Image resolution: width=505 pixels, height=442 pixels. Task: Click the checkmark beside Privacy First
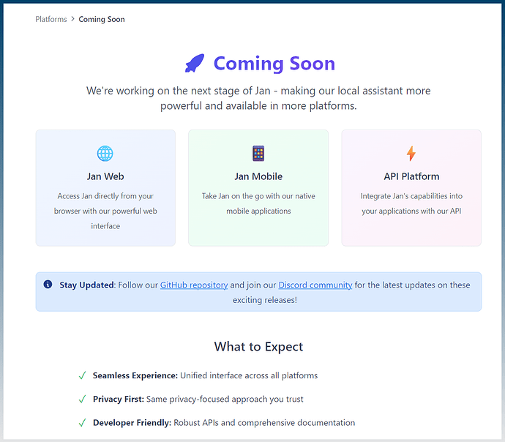click(83, 399)
